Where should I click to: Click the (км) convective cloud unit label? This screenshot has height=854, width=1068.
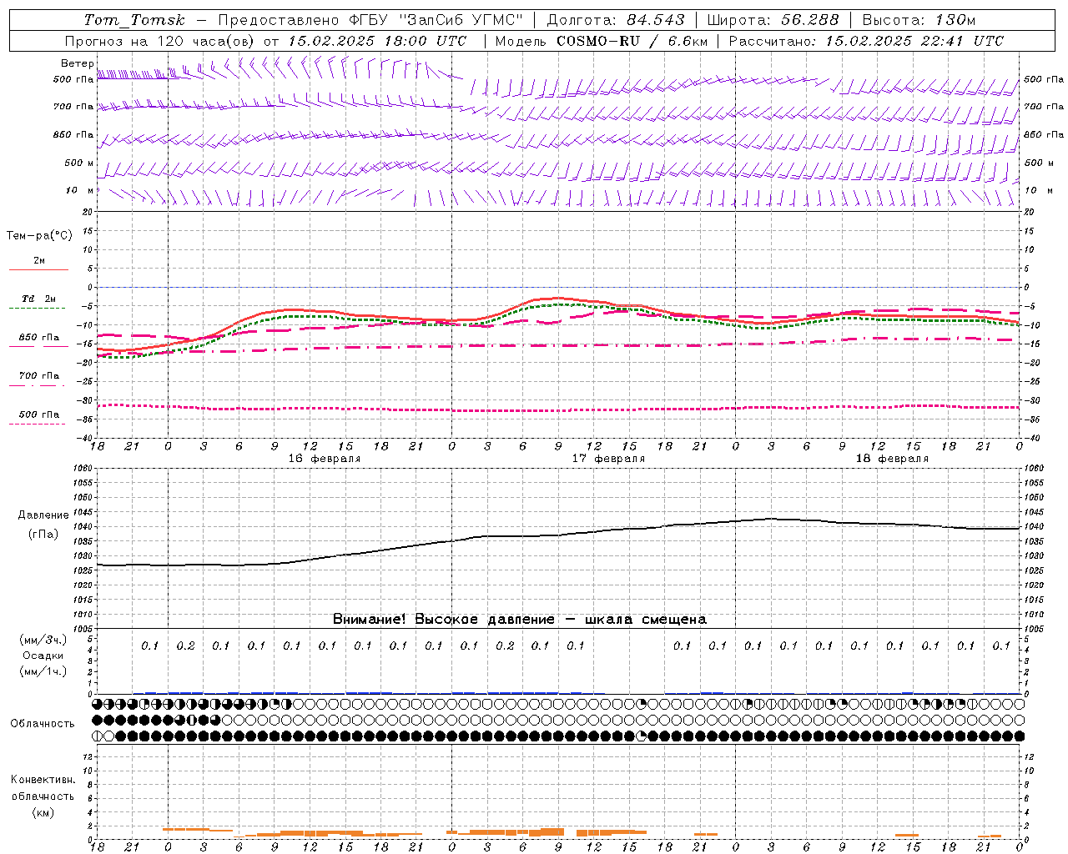(x=43, y=812)
